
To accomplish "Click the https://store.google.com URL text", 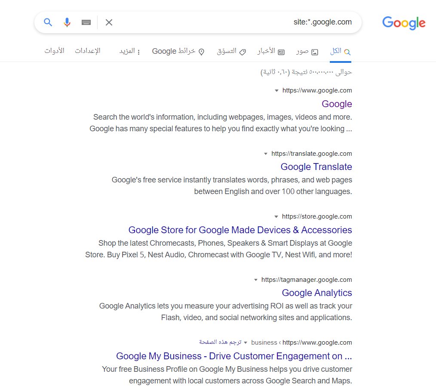I will [x=317, y=216].
